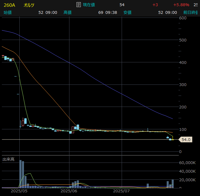The image size is (200, 196).
Task: Click the 高値 label
Action: pyautogui.click(x=68, y=13)
